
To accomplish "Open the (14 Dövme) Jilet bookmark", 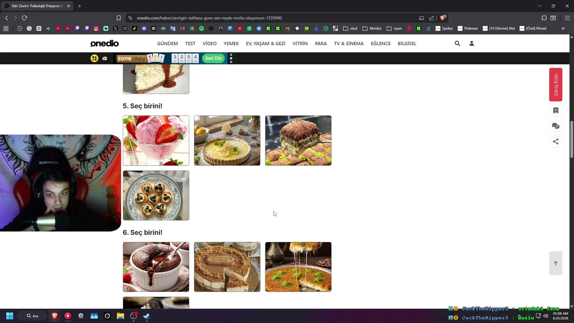I will [x=499, y=28].
